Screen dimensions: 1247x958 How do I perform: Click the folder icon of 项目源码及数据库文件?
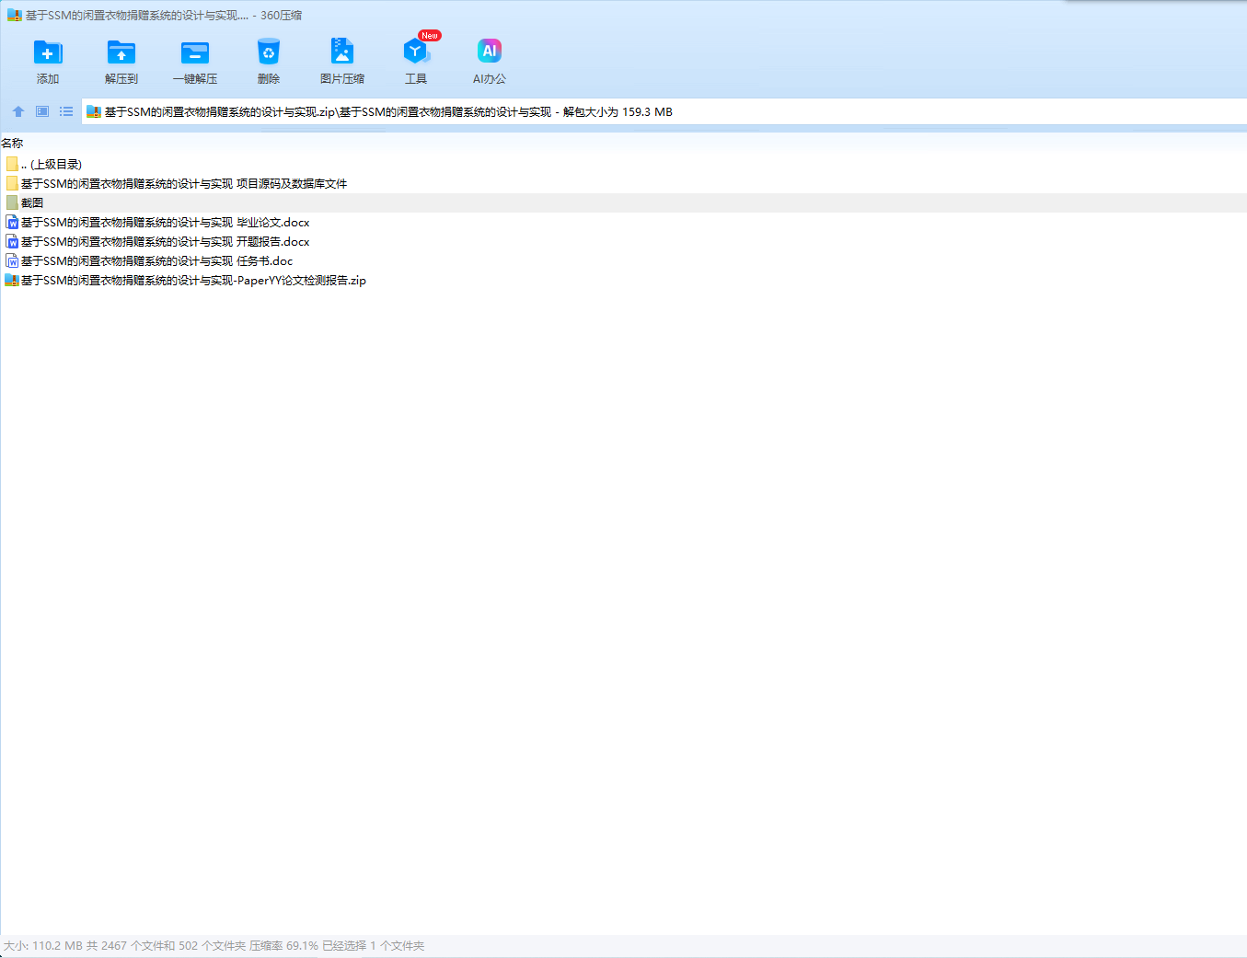pos(12,183)
